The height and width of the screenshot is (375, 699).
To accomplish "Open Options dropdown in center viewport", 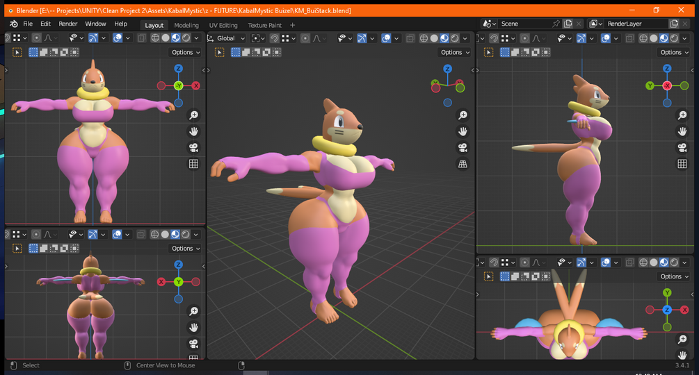I will pos(455,53).
